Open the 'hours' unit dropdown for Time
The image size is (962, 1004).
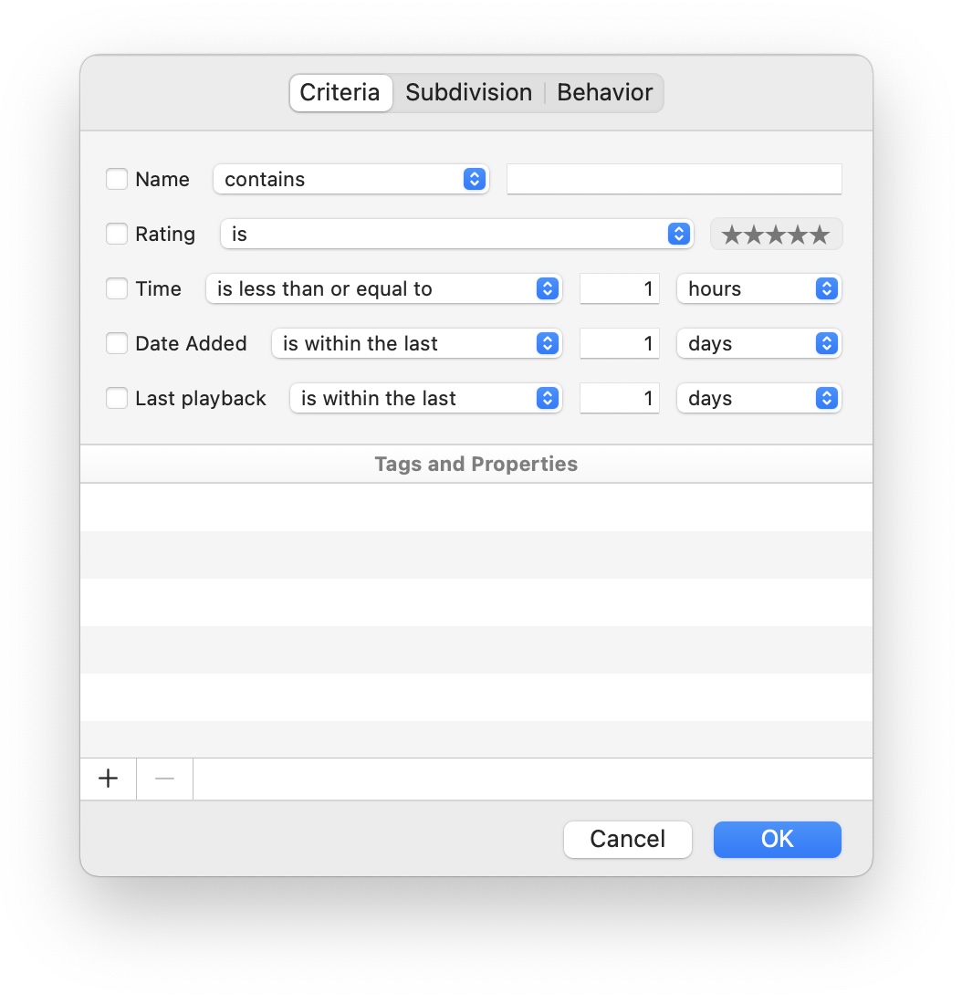pos(825,288)
